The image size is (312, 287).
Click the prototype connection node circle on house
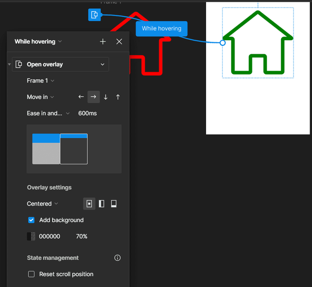[x=223, y=43]
